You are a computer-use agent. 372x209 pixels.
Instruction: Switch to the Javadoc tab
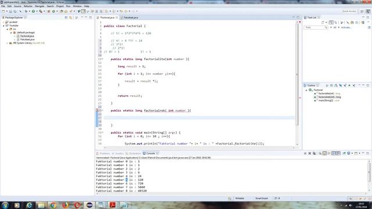tap(117, 153)
